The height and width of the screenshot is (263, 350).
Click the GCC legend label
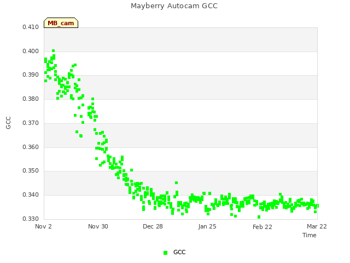(179, 252)
